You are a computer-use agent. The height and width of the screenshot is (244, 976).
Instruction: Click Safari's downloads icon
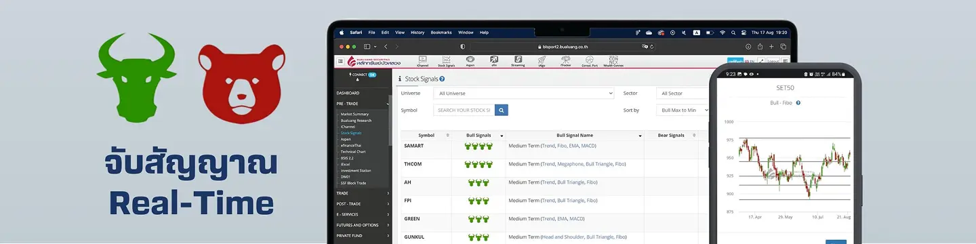point(748,47)
